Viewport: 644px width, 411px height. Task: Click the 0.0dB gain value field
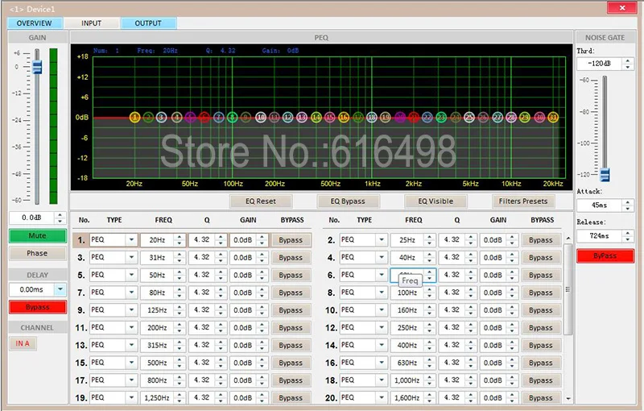31,218
